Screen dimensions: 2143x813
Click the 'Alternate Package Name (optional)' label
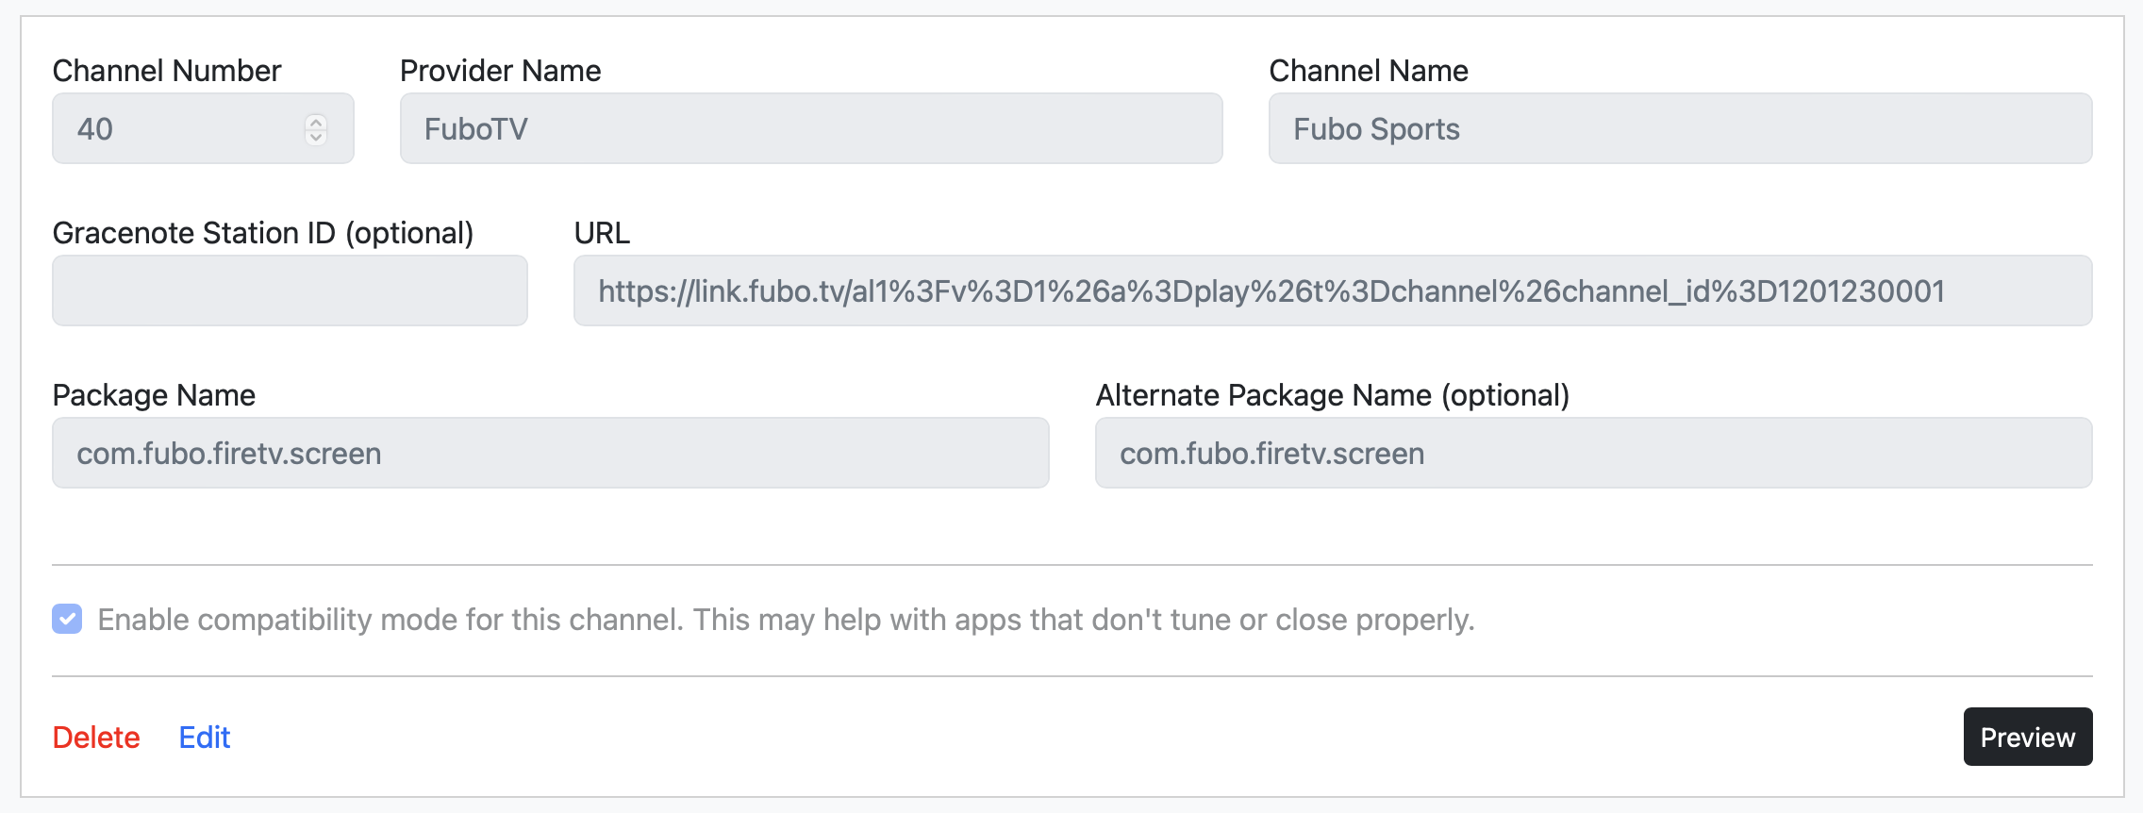1332,395
